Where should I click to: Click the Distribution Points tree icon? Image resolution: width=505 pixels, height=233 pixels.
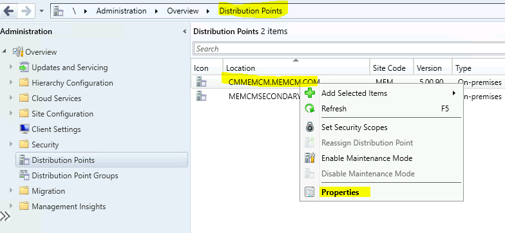pyautogui.click(x=24, y=160)
